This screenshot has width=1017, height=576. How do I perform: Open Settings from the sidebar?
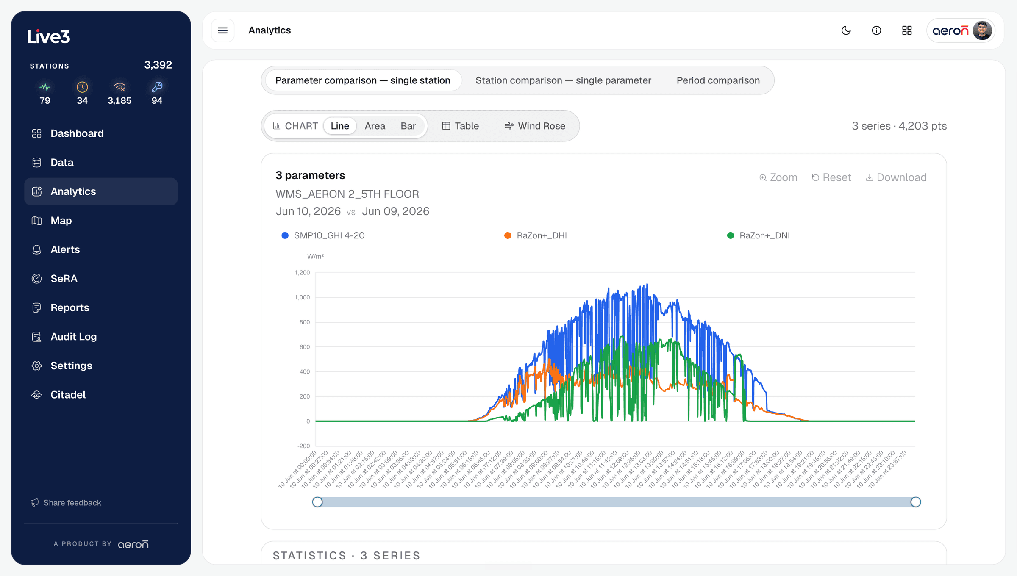coord(101,366)
